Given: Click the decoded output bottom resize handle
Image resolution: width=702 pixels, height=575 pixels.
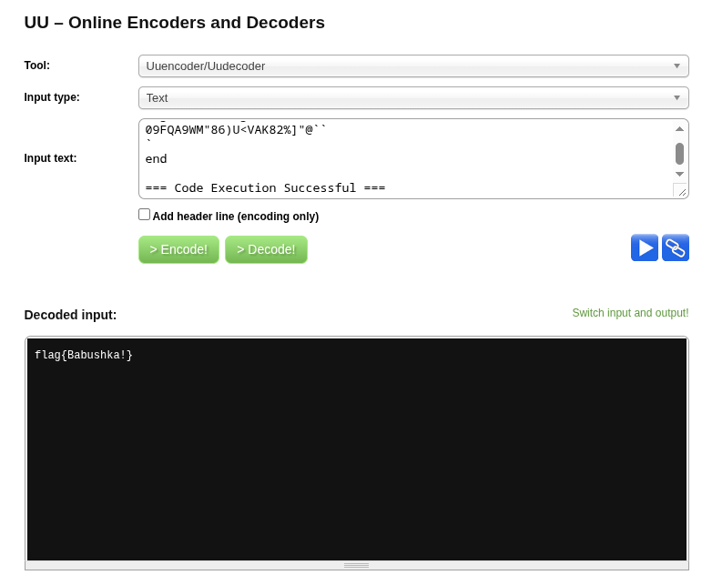Looking at the screenshot, I should point(356,565).
